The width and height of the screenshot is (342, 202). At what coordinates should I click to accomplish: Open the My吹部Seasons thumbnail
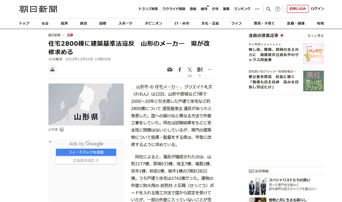point(313,54)
